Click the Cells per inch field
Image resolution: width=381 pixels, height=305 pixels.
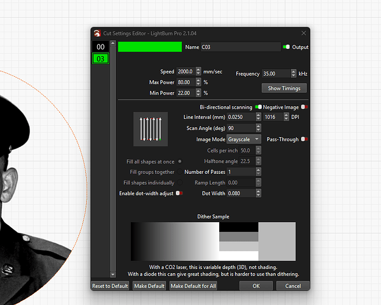point(247,150)
